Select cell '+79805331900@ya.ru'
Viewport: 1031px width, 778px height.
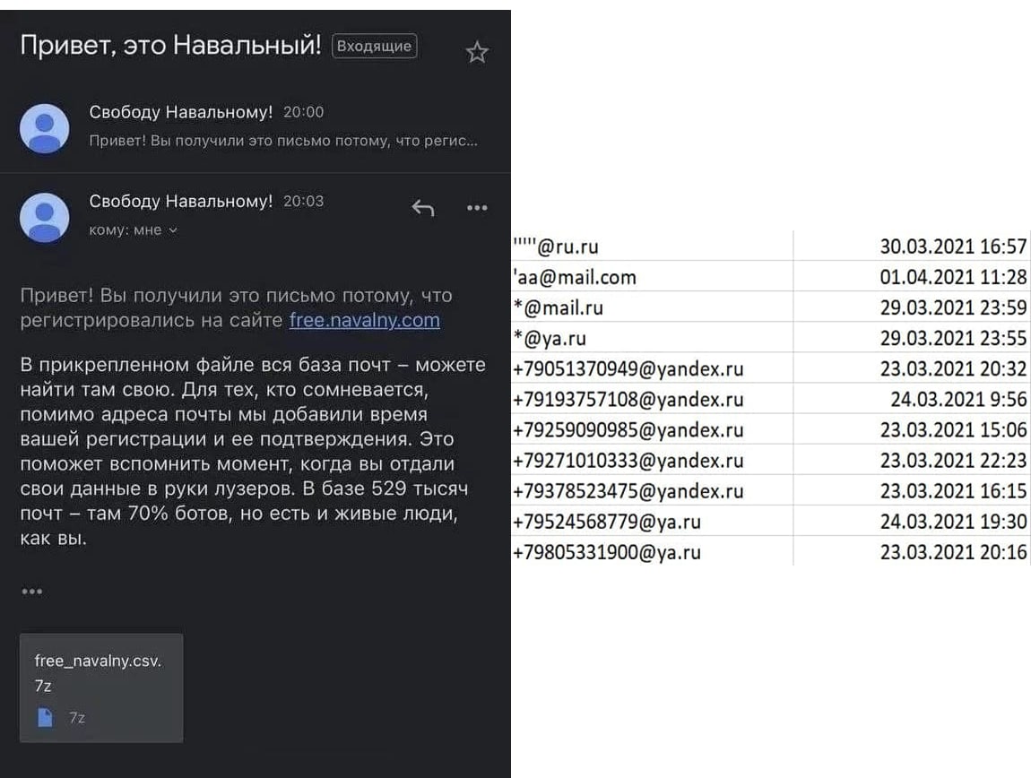point(653,551)
